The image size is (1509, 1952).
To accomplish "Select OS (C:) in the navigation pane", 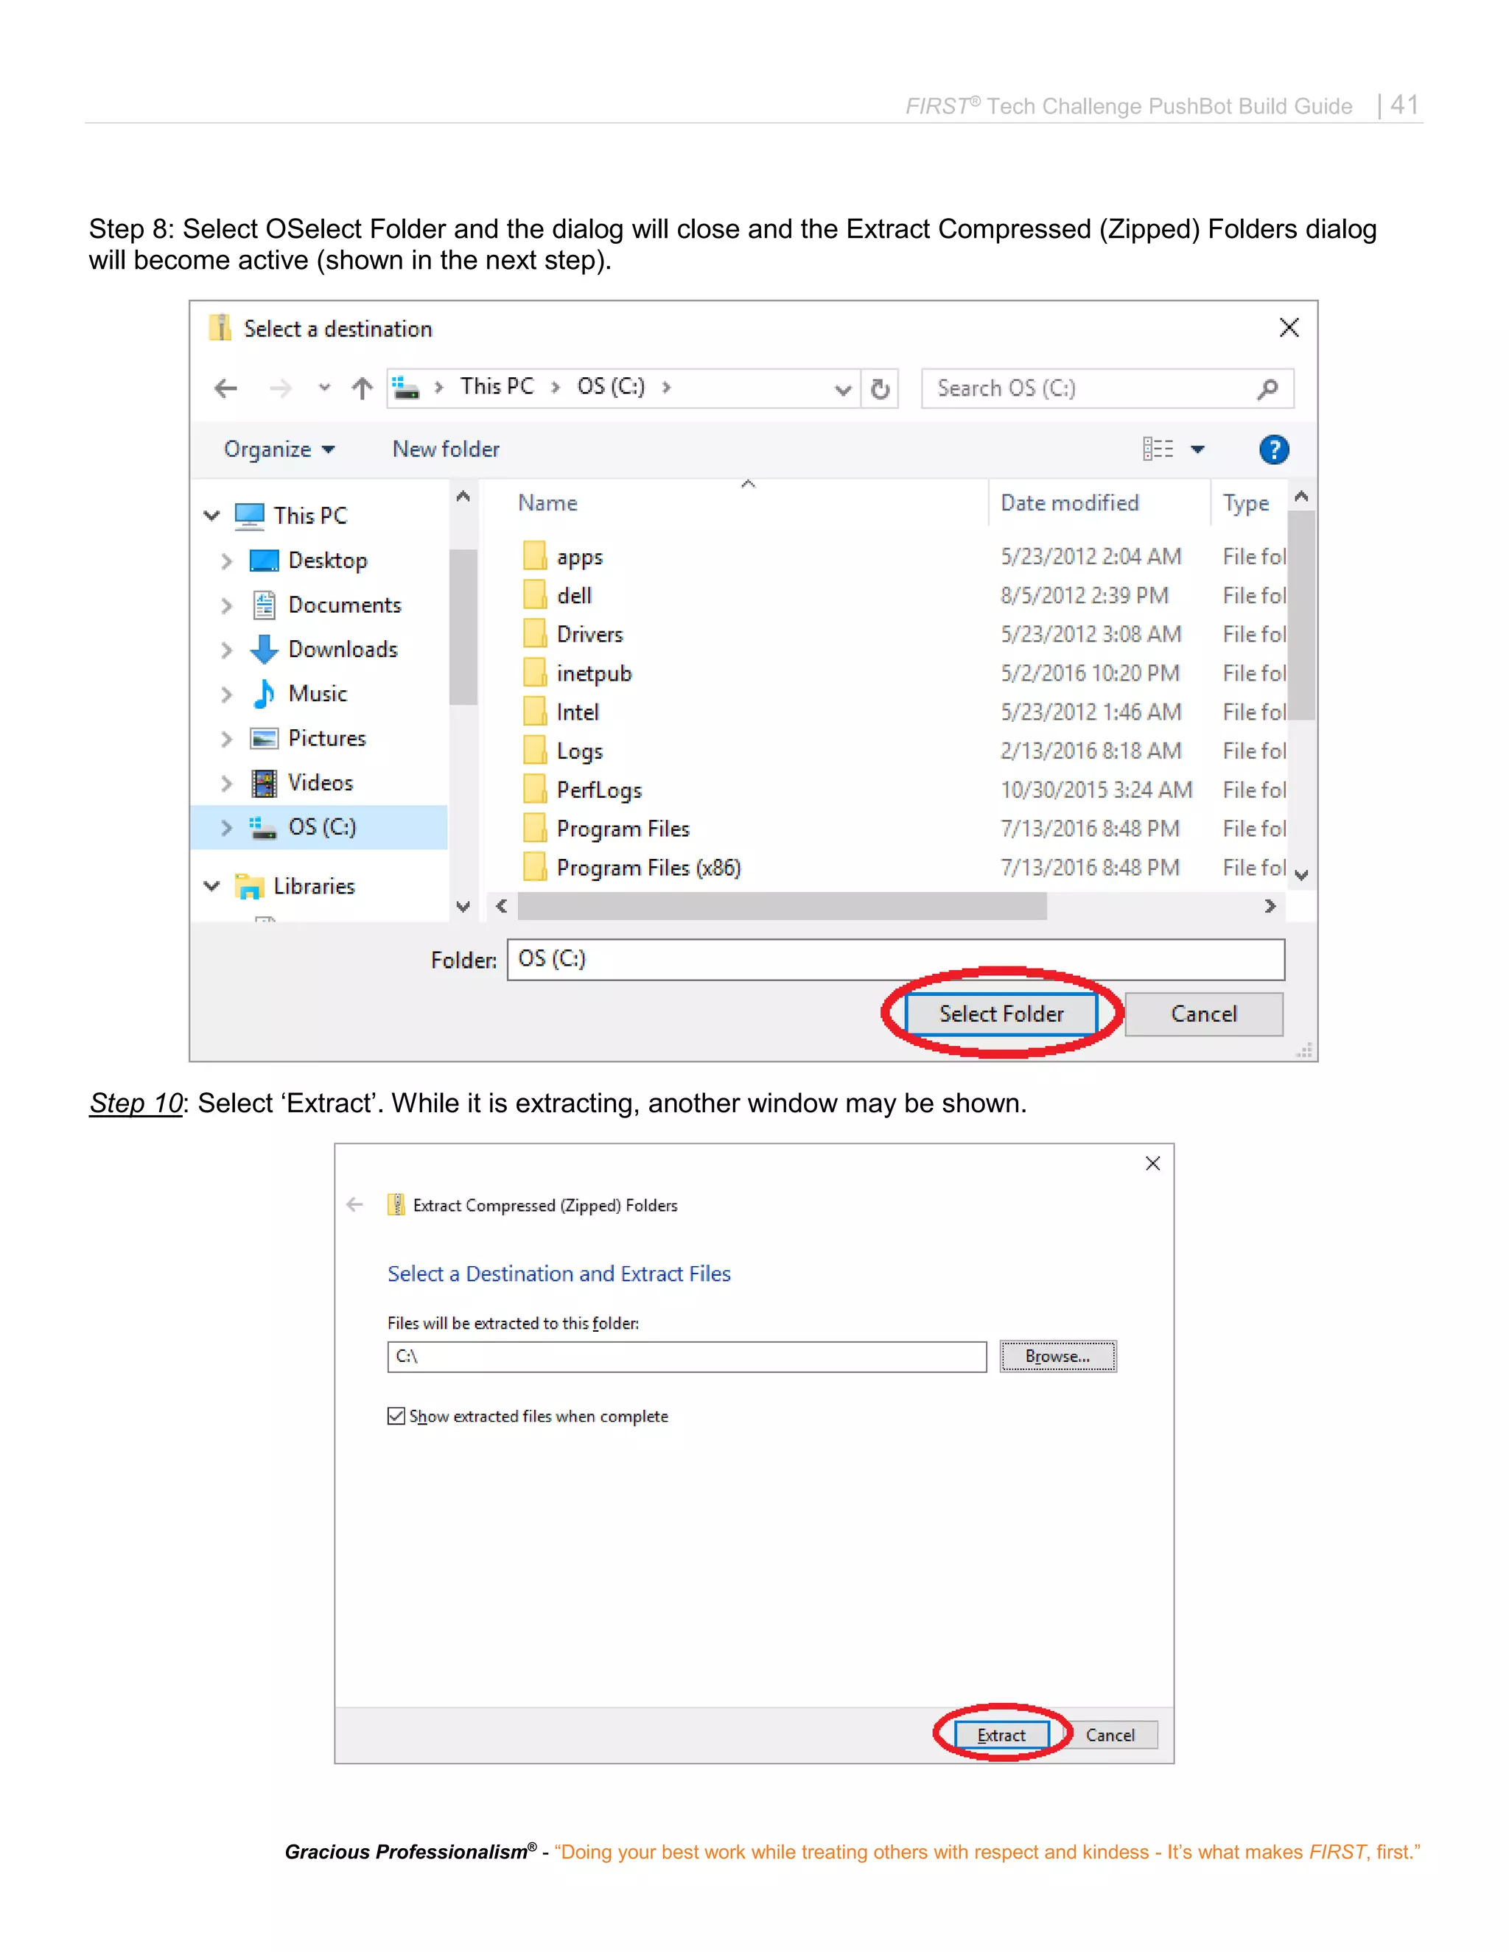I will click(x=322, y=826).
